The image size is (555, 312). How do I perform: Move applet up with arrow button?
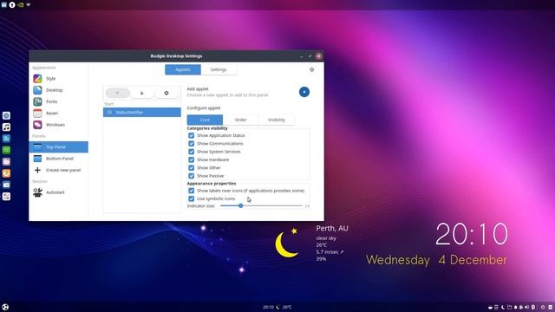click(x=118, y=93)
